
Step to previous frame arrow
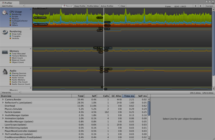pos(195,6)
